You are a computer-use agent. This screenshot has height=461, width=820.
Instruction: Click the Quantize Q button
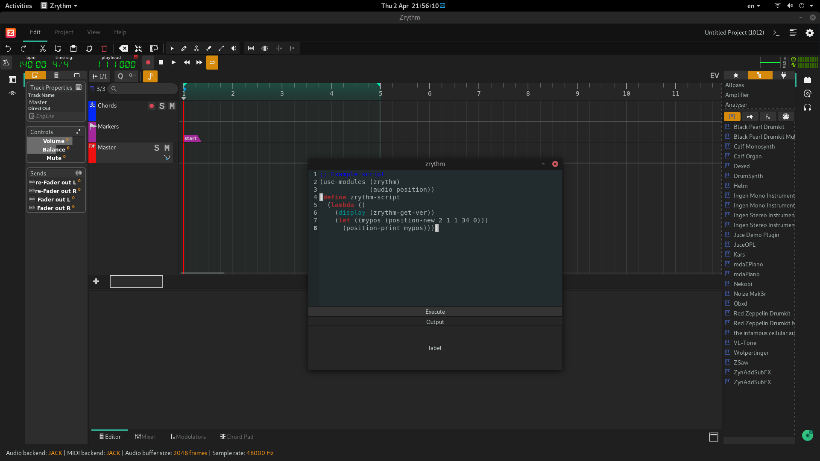120,76
